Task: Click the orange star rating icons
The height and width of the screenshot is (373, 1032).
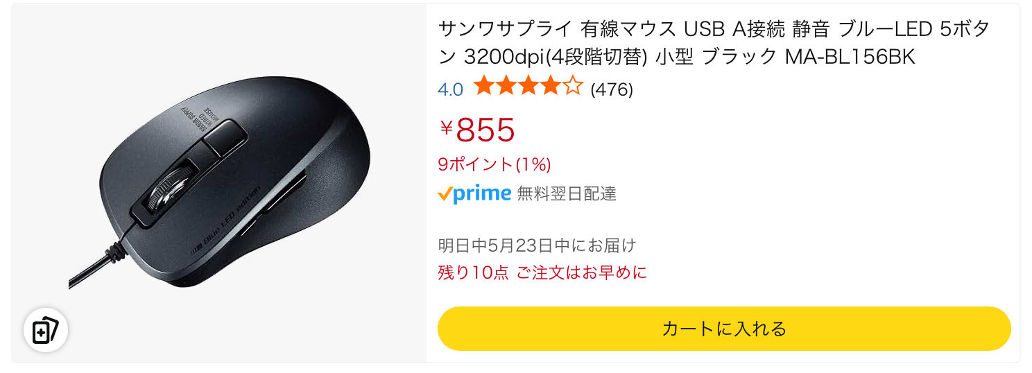Action: click(528, 87)
